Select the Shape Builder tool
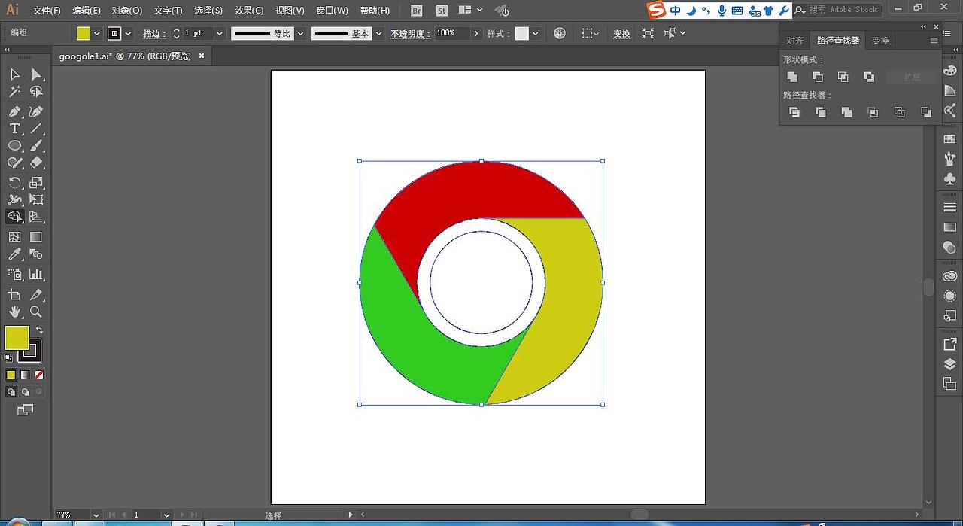The image size is (963, 526). point(15,217)
